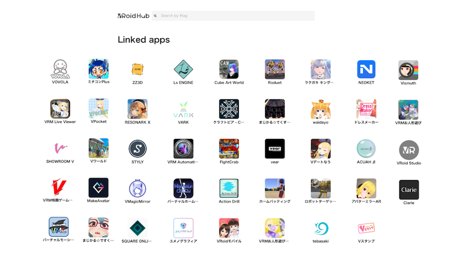Viewport: 456px width, 256px height.
Task: Open the Vスタンプ app icon
Action: click(x=366, y=228)
